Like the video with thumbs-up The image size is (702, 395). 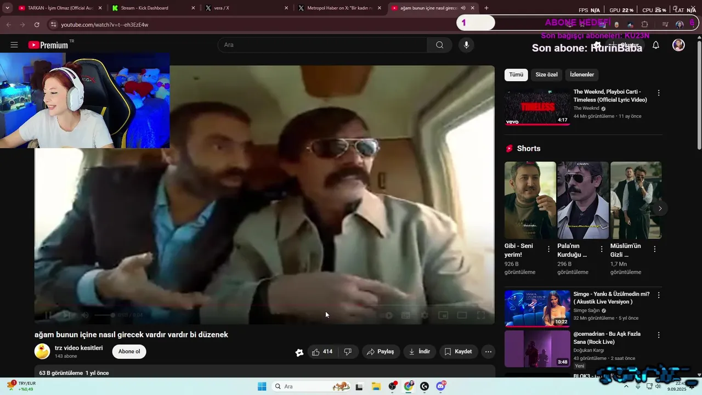pyautogui.click(x=322, y=352)
